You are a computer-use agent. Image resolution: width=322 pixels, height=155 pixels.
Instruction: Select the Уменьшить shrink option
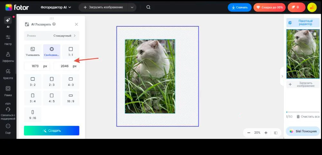[33, 52]
